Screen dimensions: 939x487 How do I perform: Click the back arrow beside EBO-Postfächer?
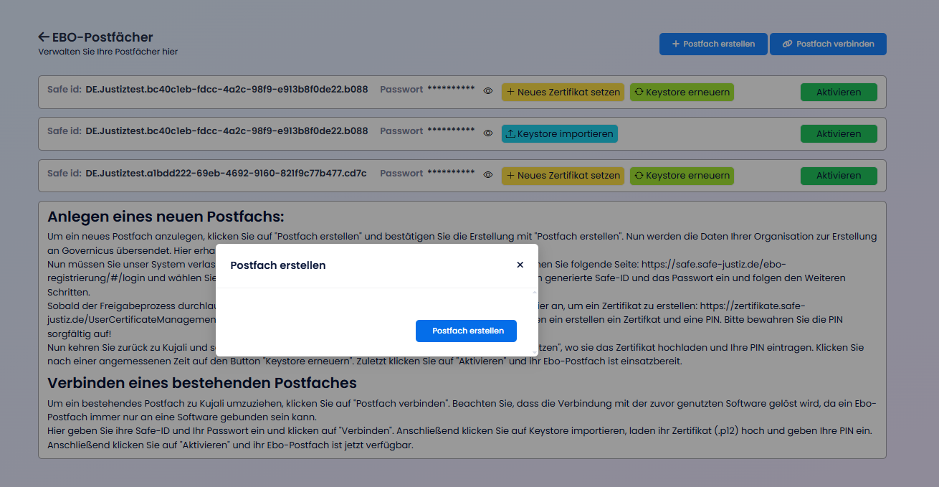[x=44, y=37]
